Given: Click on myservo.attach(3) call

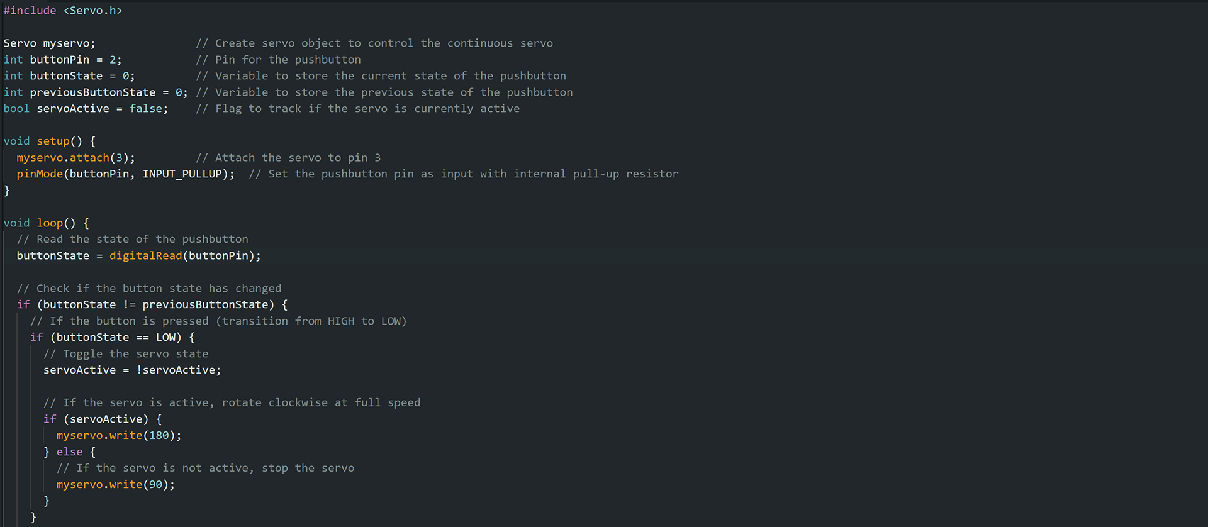Looking at the screenshot, I should point(75,158).
